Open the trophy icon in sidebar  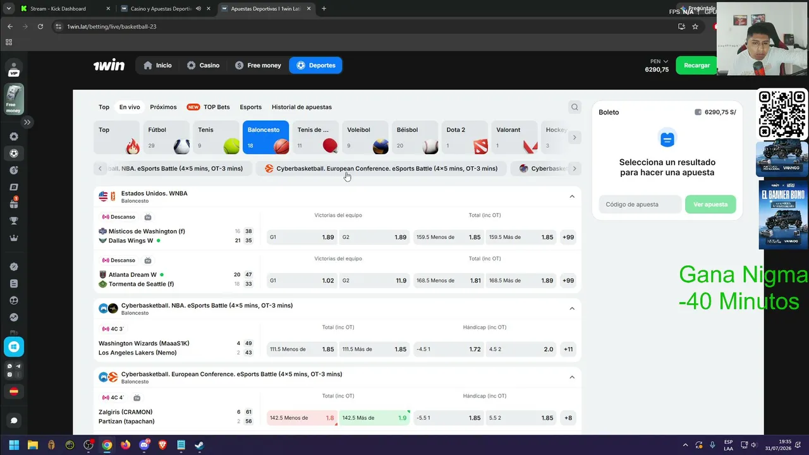(x=14, y=221)
